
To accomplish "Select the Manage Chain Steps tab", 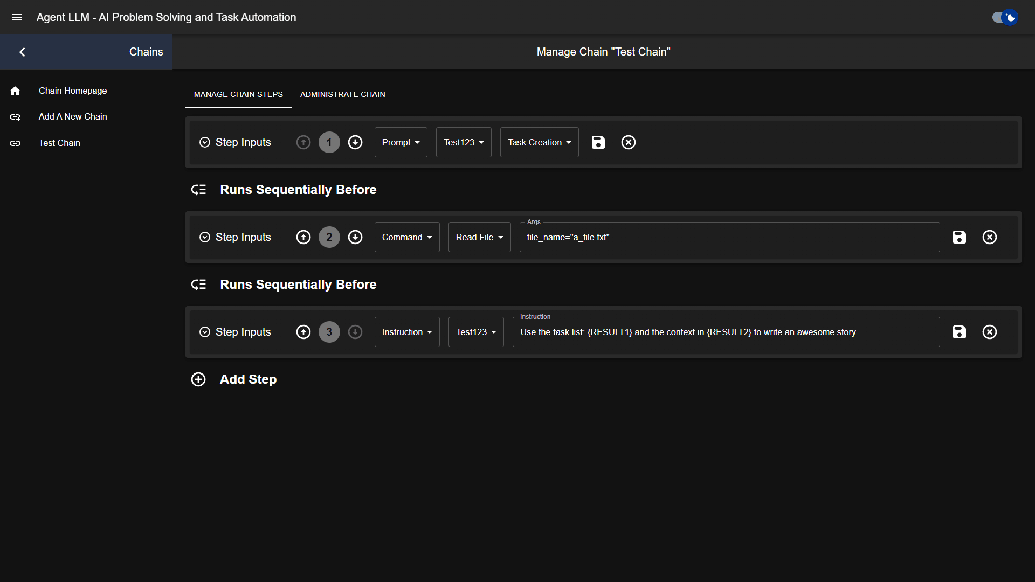I will (238, 94).
